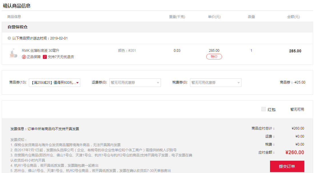The image size is (314, 173).
Task: Click the 发票信息 invoice notice line
Action: pos(45,129)
